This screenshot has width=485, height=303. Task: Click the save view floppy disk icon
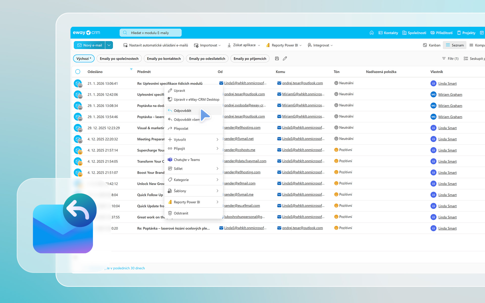[x=277, y=59]
